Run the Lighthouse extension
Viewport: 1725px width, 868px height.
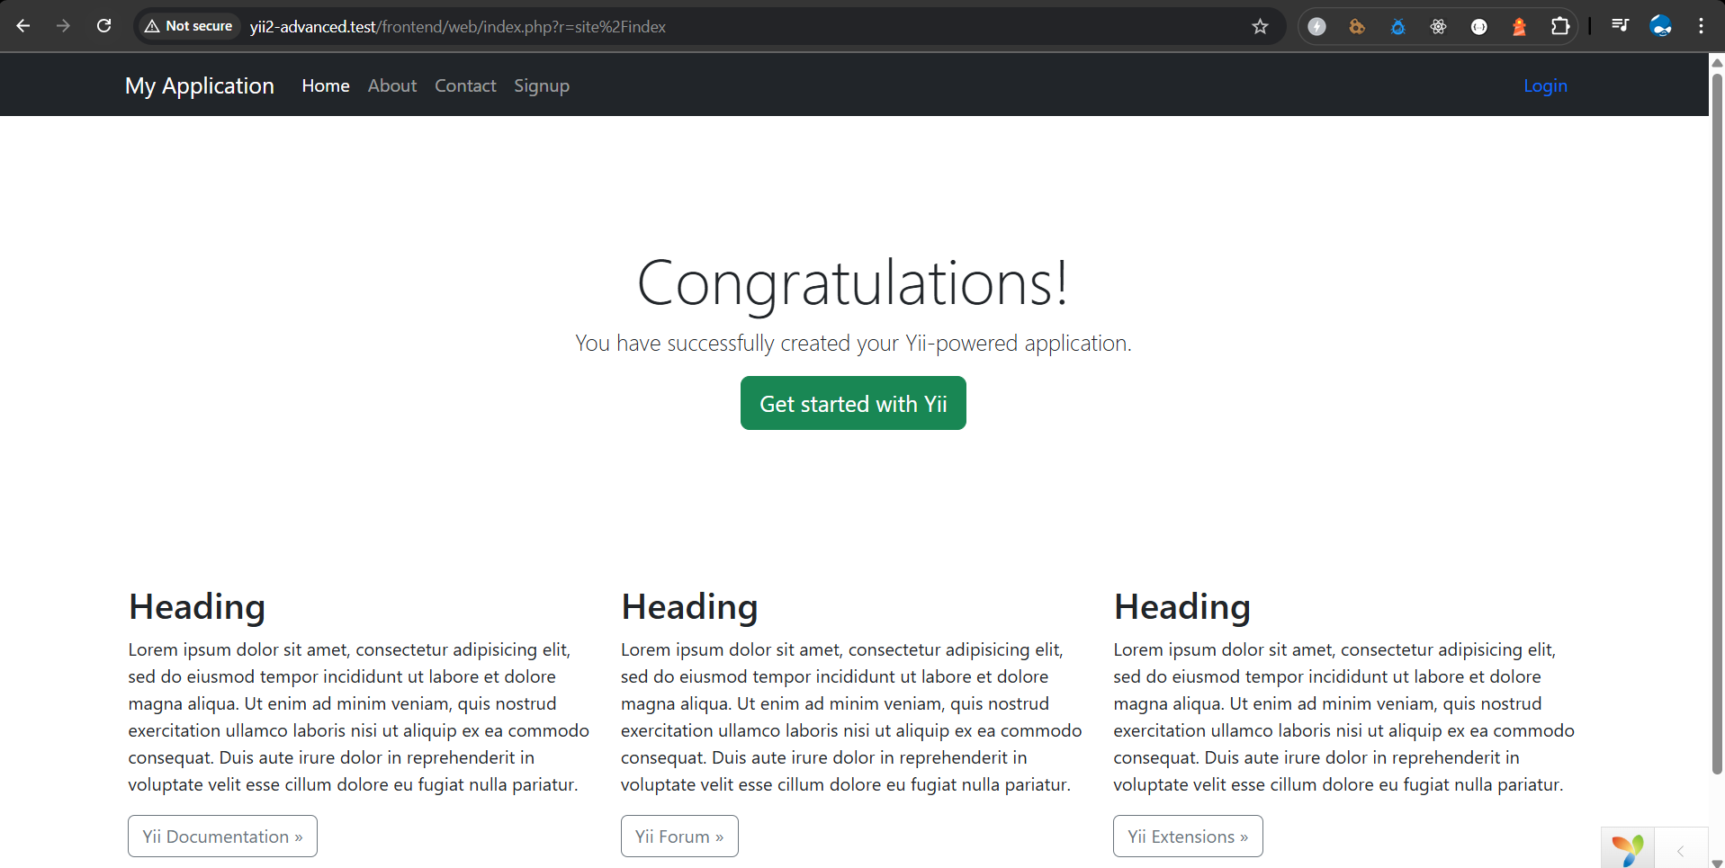(1519, 26)
